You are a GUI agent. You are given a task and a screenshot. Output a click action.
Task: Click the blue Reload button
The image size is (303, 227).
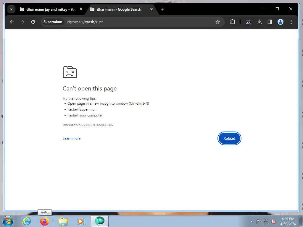click(x=229, y=138)
